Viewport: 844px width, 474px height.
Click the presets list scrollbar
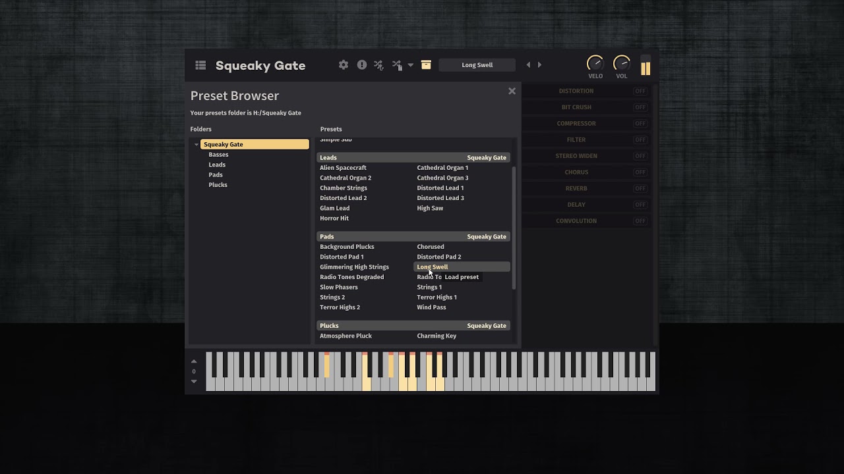tap(514, 228)
